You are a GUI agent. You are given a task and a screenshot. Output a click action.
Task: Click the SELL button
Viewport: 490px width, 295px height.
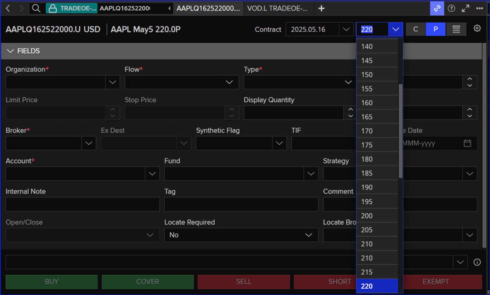coord(243,282)
